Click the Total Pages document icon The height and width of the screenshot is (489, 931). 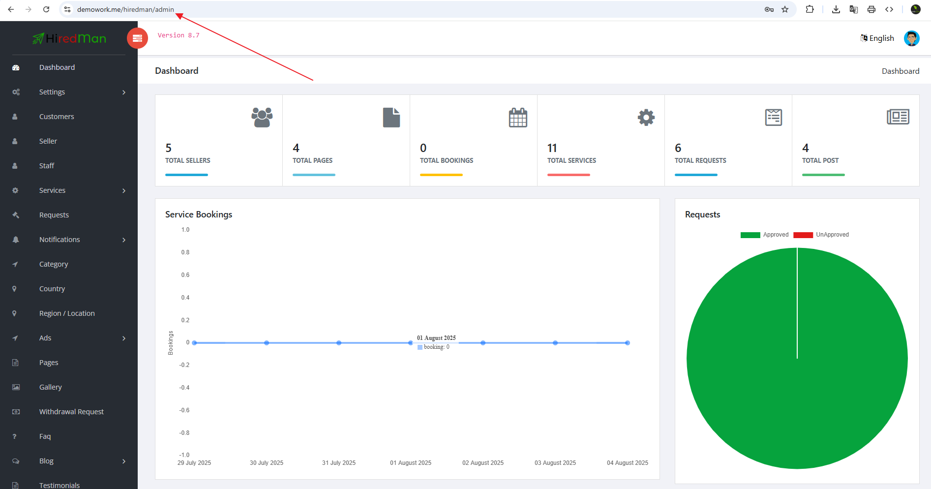pyautogui.click(x=391, y=118)
